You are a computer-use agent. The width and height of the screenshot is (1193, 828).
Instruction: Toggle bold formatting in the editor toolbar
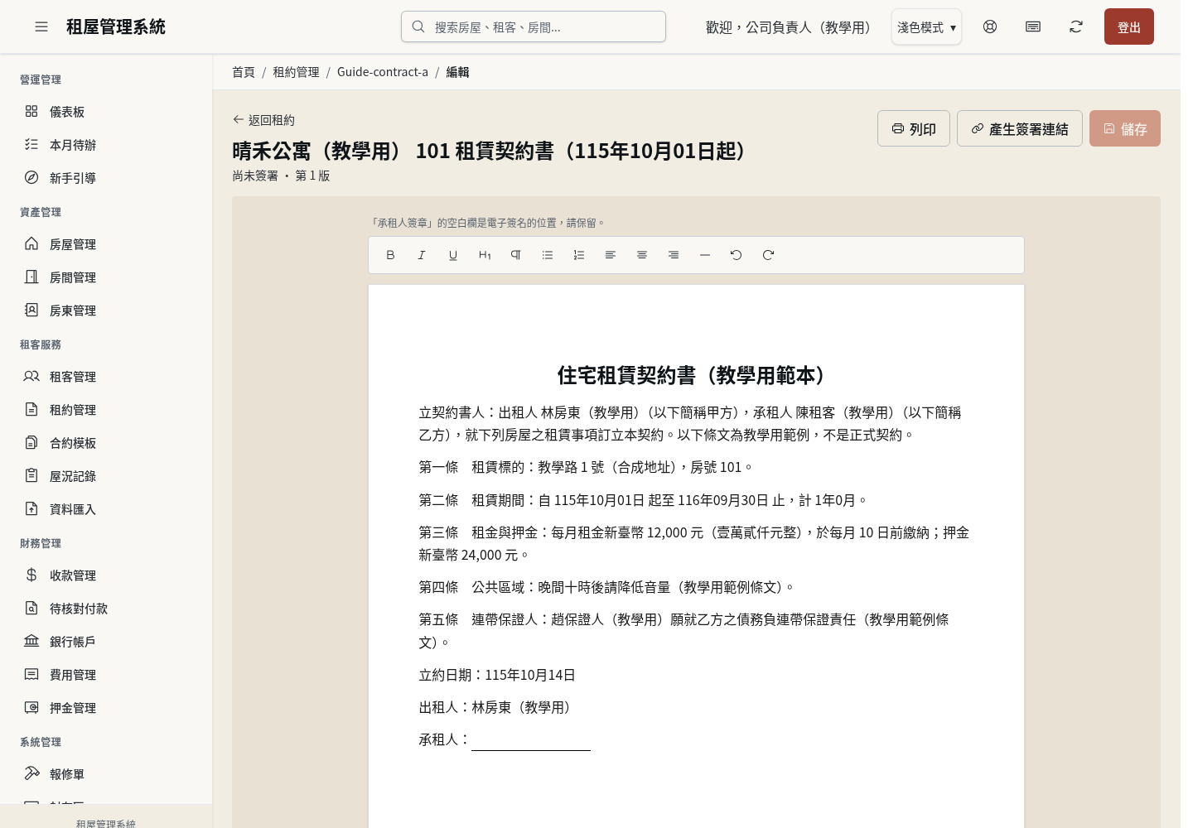390,255
